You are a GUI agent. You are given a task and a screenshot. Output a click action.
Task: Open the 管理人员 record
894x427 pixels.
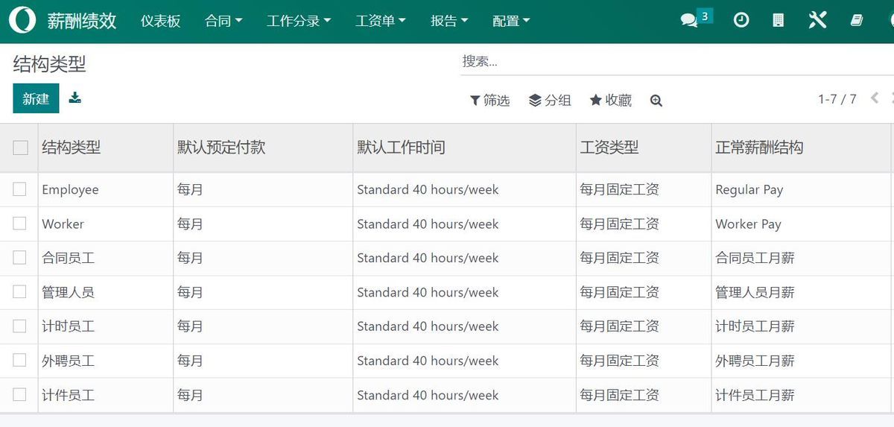tap(68, 292)
